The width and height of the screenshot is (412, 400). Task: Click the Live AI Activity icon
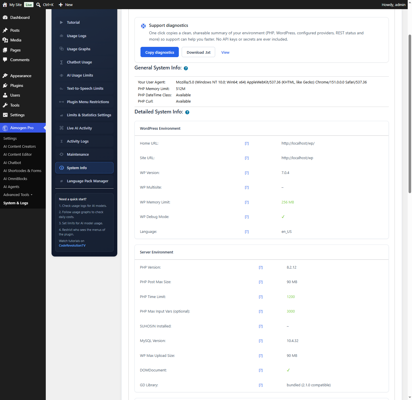tap(61, 128)
